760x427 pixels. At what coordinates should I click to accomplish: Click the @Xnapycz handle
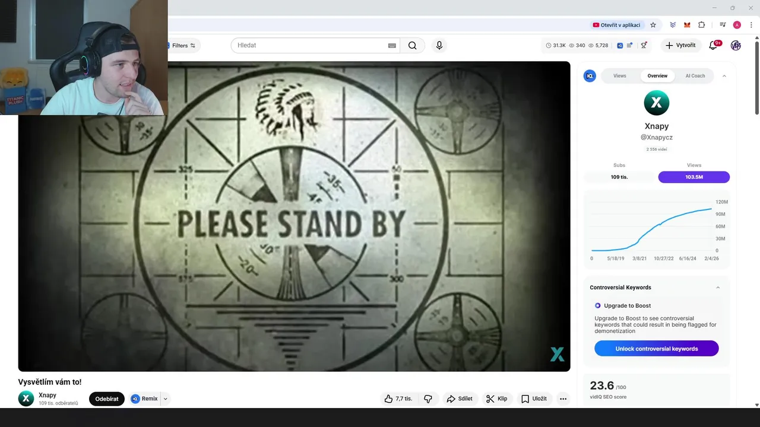point(656,137)
